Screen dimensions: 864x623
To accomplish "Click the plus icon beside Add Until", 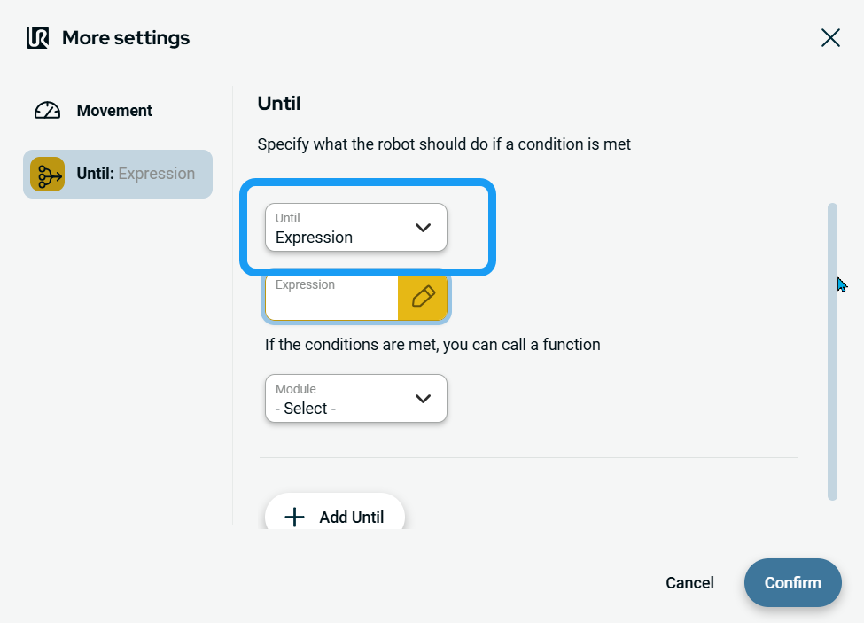I will pos(294,517).
